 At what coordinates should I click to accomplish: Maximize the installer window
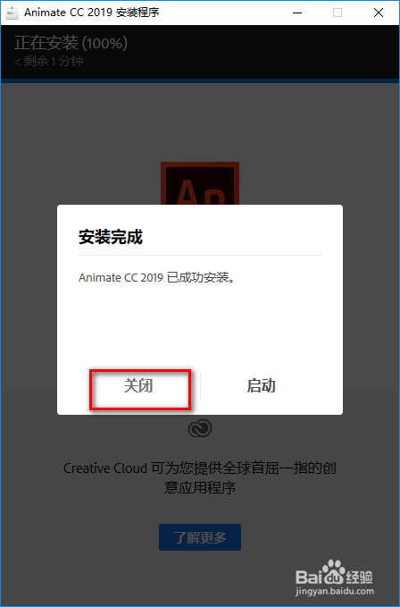(x=337, y=13)
